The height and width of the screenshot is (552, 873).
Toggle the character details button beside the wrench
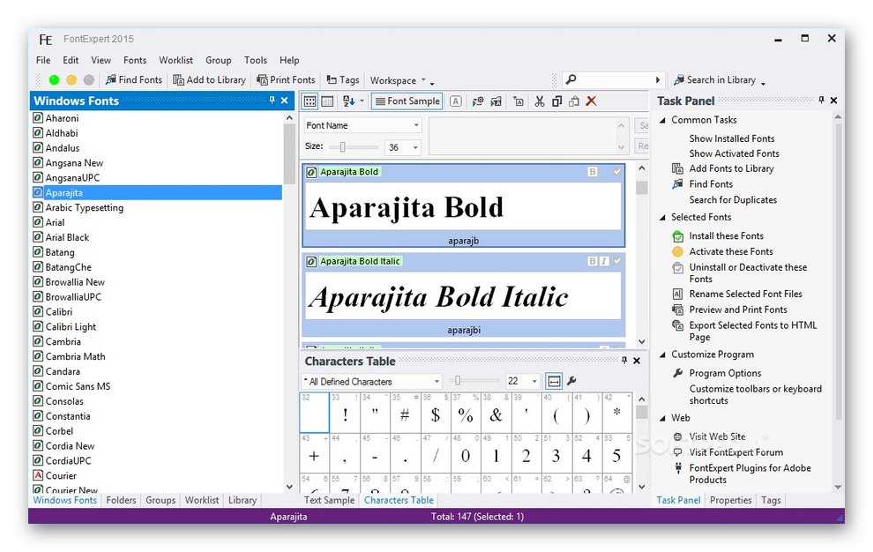click(x=554, y=381)
